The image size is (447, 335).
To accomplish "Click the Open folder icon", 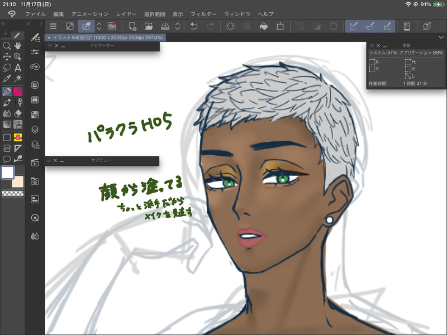I will (x=149, y=26).
